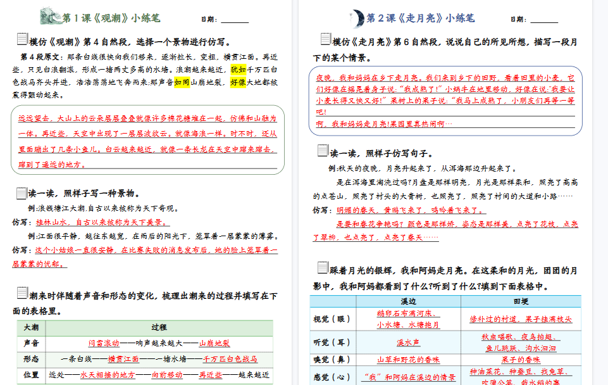Click the bold label 第4段原文

[40, 57]
